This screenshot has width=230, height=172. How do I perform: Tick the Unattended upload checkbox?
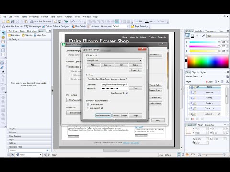[x=67, y=67]
